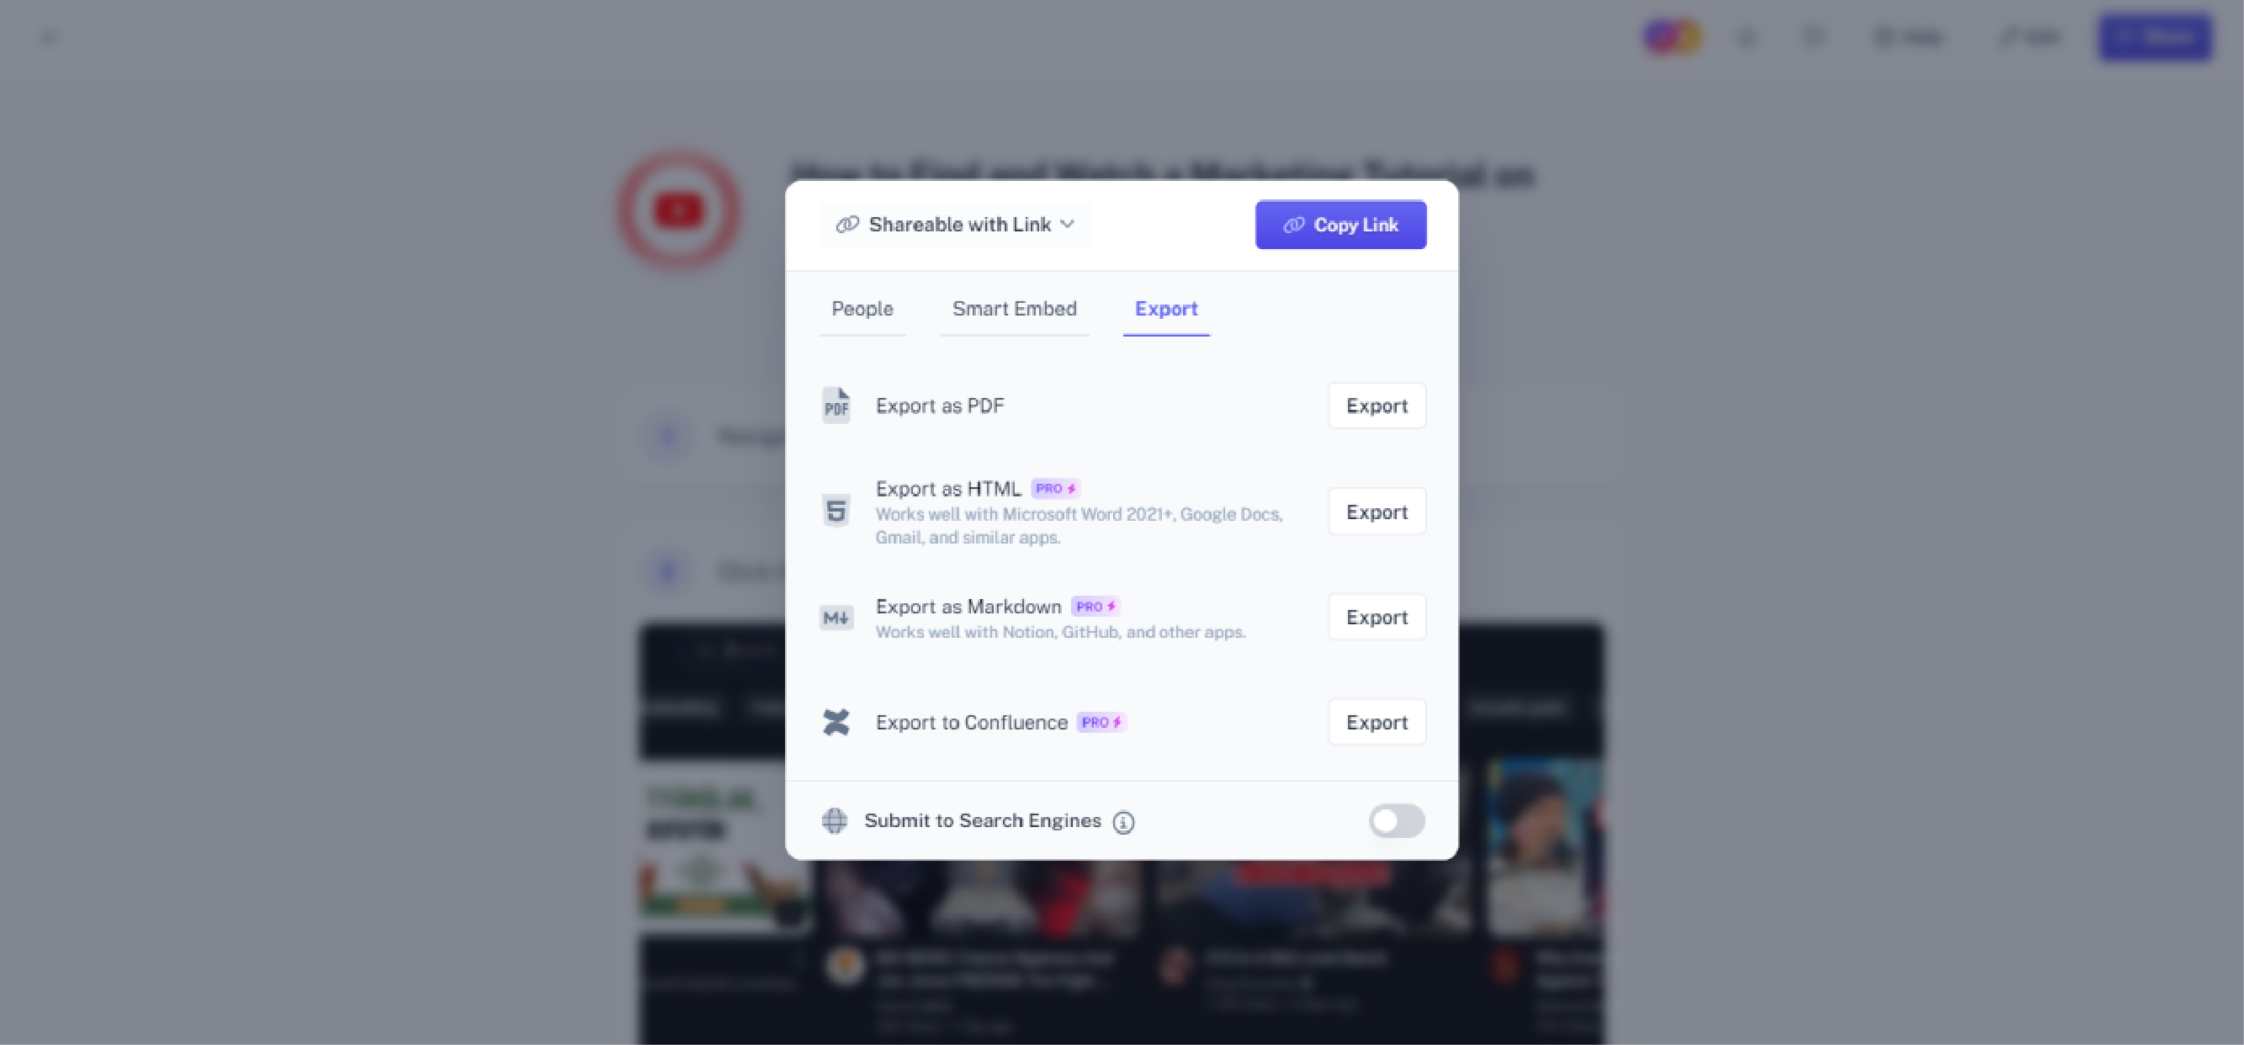Click the HTML5 export icon
The image size is (2244, 1045).
[836, 511]
